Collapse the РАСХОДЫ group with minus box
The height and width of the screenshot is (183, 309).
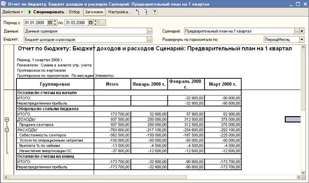pos(7,130)
